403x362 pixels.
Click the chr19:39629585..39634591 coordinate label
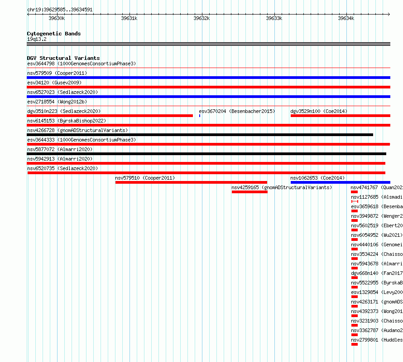coord(60,10)
